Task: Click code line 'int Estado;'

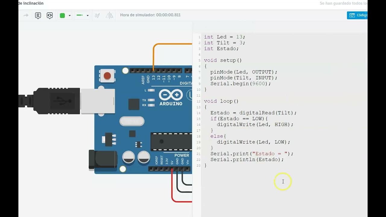Action: [221, 49]
